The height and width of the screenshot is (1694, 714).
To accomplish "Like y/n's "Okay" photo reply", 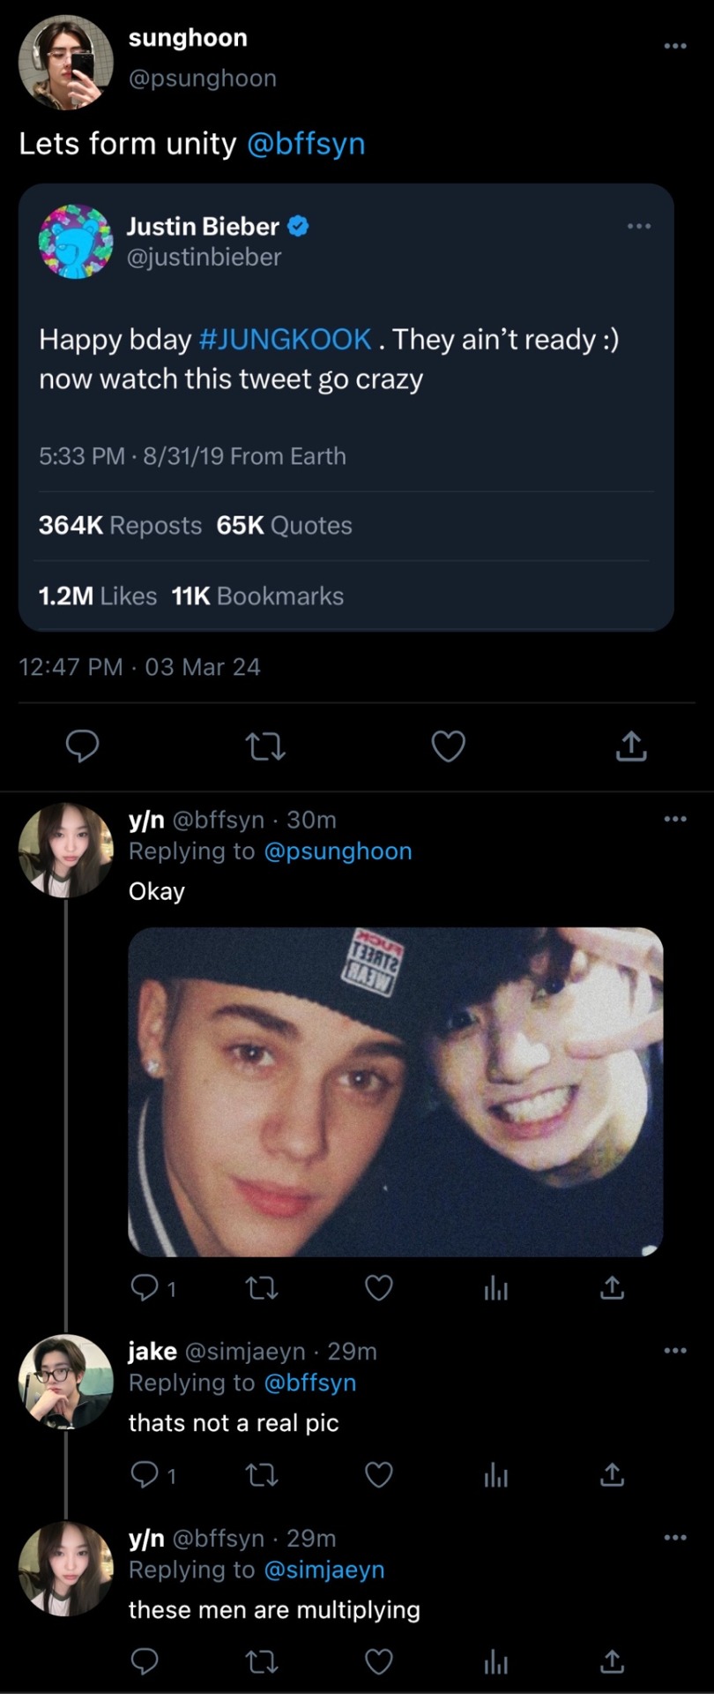I will coord(379,1289).
